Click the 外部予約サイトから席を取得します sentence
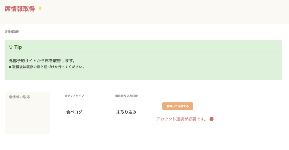Viewport: 289px width, 150px height. point(42,61)
